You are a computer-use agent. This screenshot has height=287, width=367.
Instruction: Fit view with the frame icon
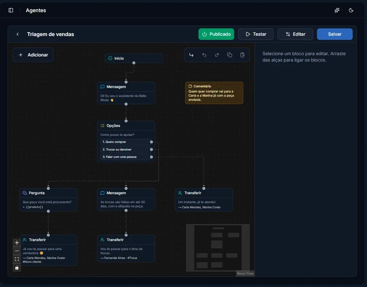point(17,259)
